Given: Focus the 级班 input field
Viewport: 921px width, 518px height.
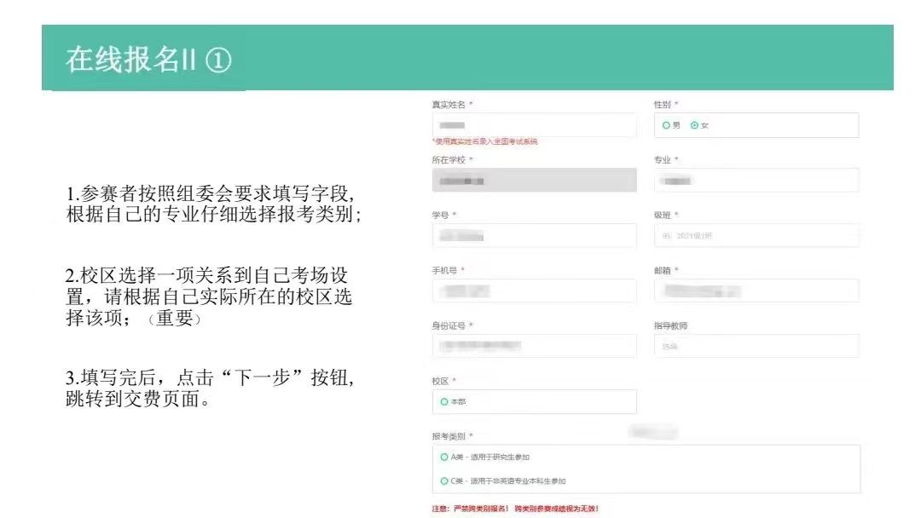Looking at the screenshot, I should (756, 235).
